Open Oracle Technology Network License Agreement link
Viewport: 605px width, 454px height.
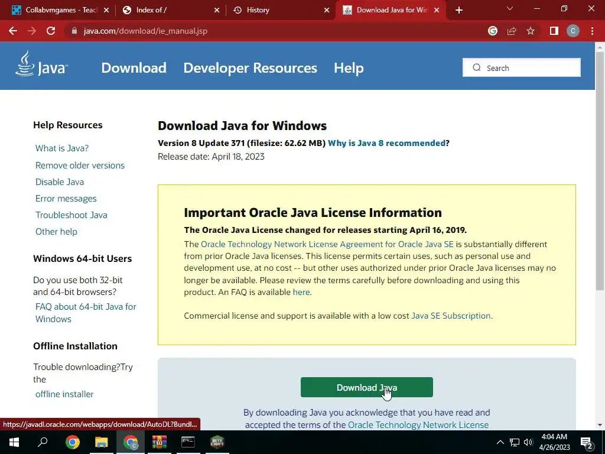point(327,244)
